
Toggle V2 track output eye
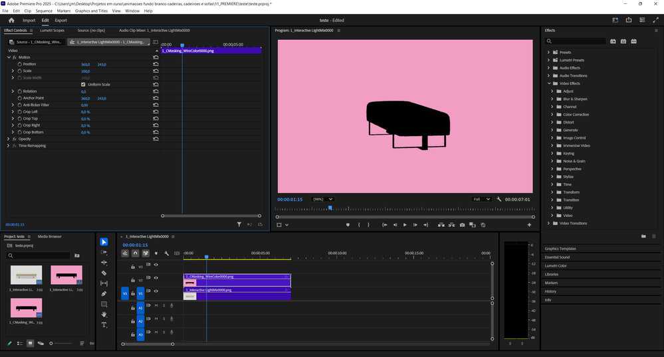[x=156, y=278]
